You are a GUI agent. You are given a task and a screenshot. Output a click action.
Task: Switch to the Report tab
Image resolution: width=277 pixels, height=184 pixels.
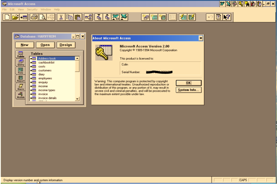click(x=21, y=79)
